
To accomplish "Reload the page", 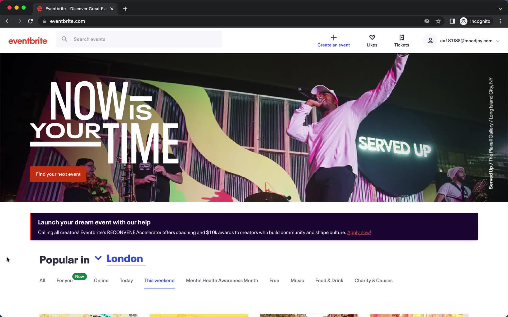I will tap(30, 21).
